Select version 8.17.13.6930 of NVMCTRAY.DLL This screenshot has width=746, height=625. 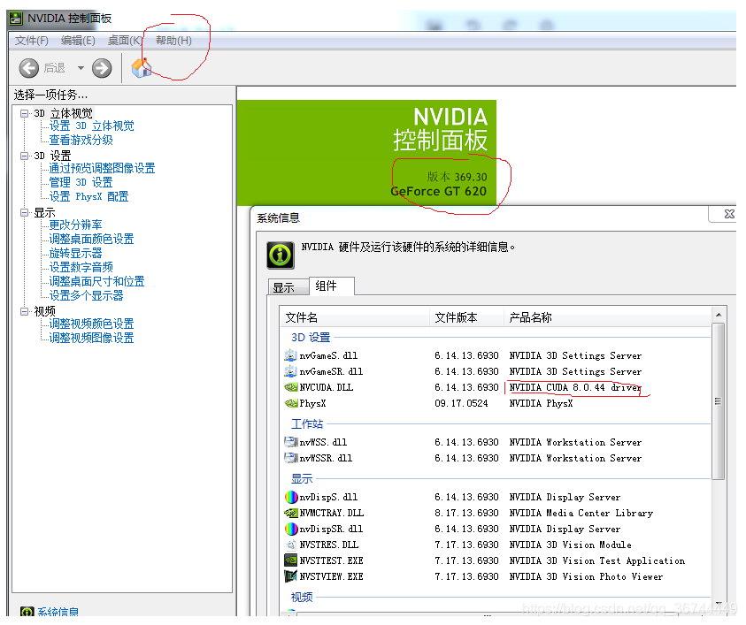tap(466, 513)
